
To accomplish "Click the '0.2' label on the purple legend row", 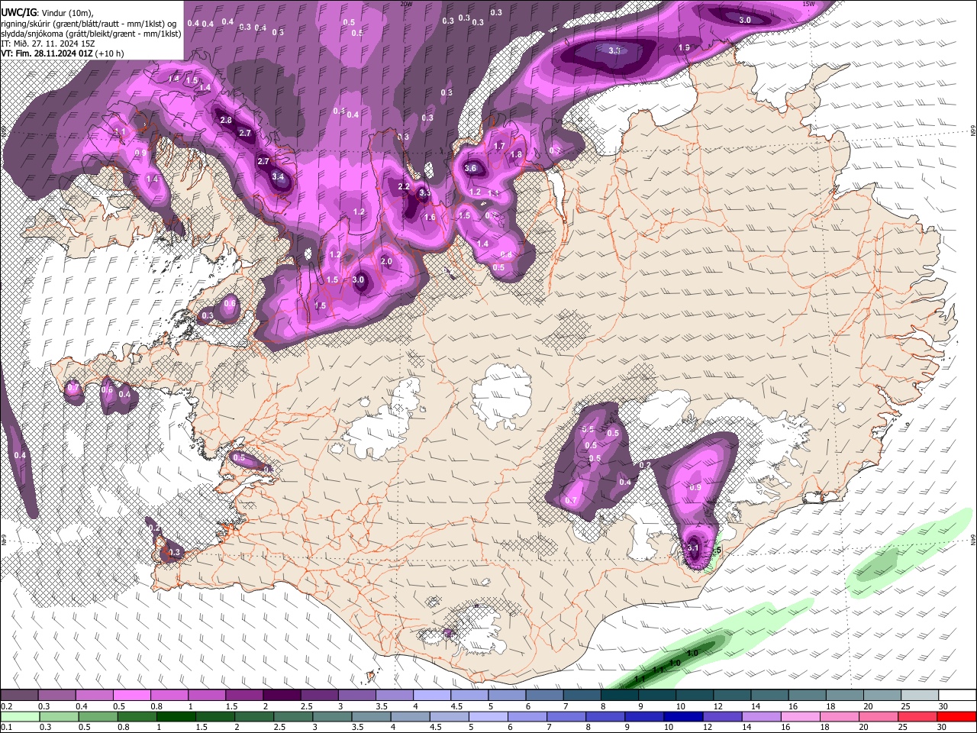I will [6, 706].
